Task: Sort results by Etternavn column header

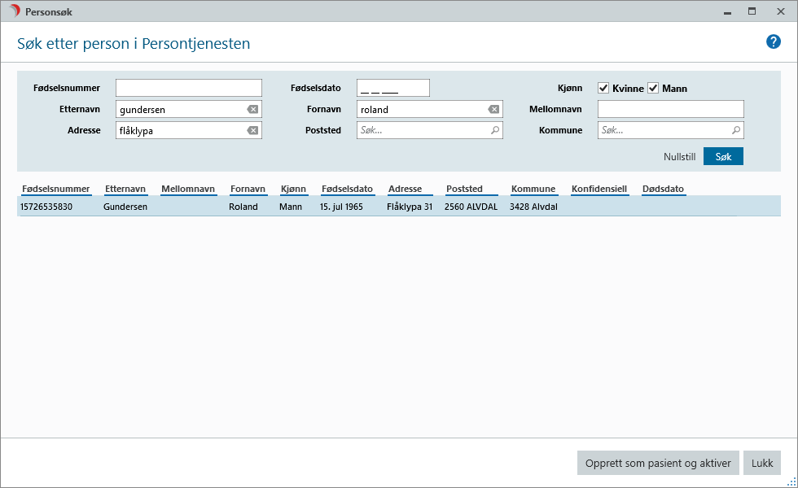Action: tap(125, 190)
